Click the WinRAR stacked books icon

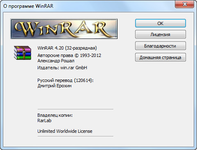(23, 53)
